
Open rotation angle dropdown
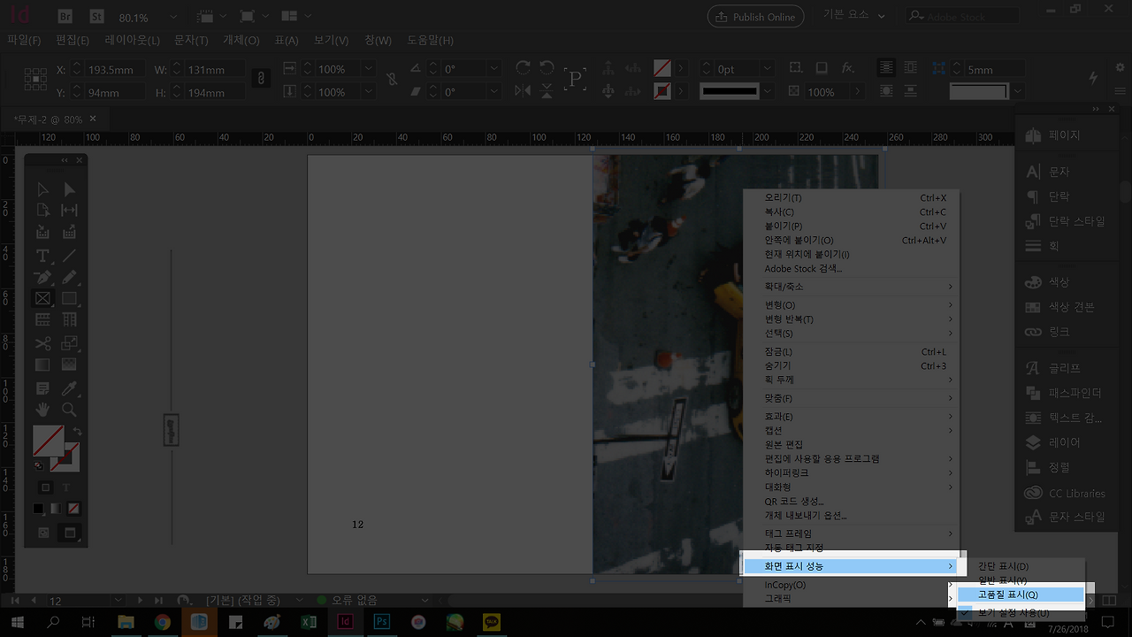(493, 69)
